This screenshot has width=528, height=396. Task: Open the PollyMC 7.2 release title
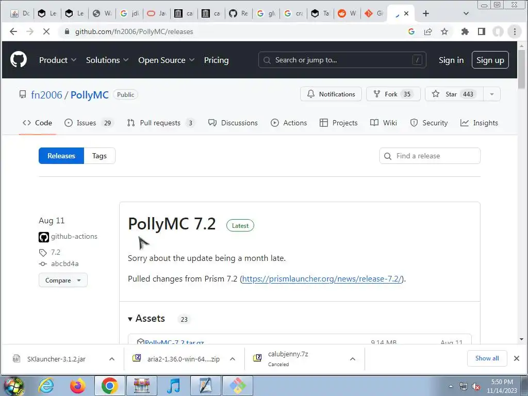tap(172, 224)
